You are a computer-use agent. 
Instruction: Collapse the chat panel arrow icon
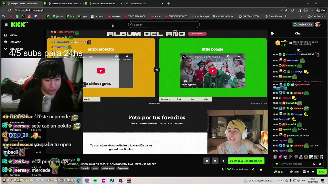(x=273, y=33)
